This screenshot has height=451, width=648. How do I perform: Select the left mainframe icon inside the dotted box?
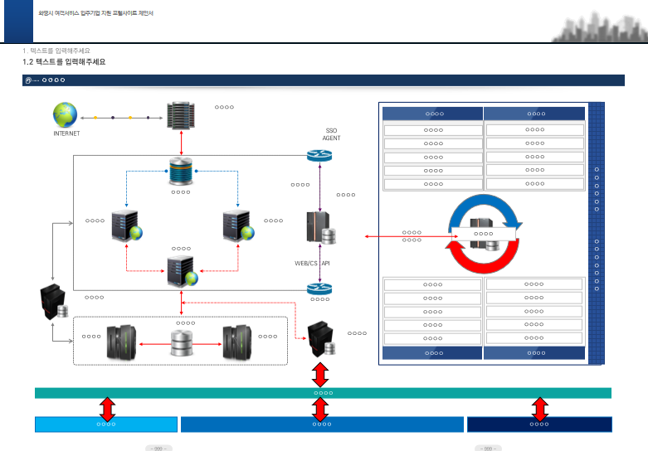click(121, 342)
